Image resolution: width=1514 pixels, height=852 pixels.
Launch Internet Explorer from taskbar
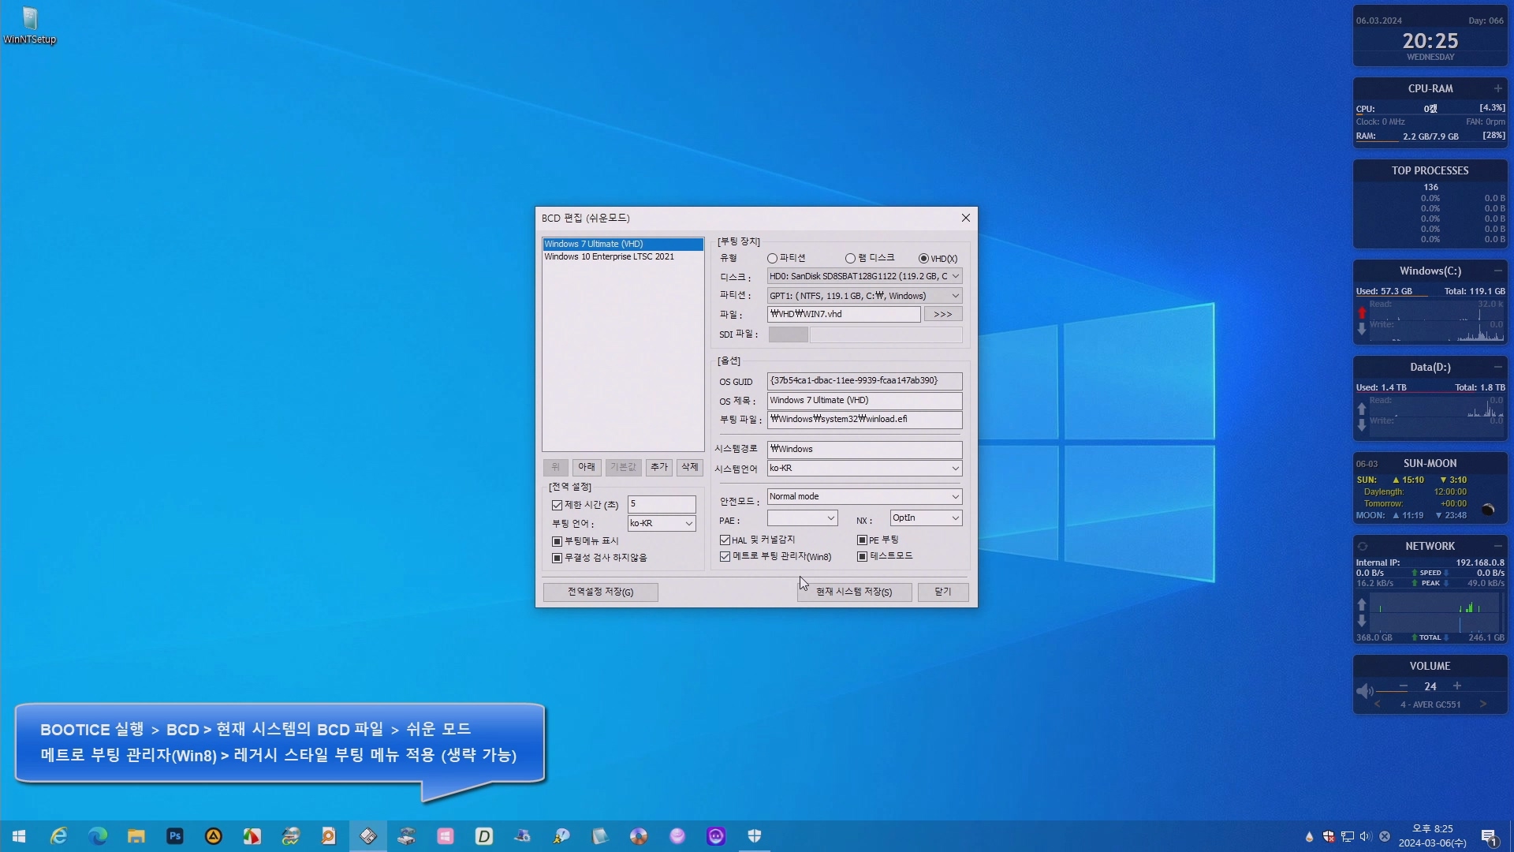click(58, 836)
